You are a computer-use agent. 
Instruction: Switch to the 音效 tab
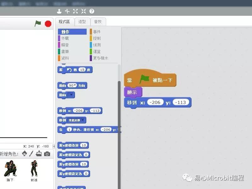(x=98, y=22)
